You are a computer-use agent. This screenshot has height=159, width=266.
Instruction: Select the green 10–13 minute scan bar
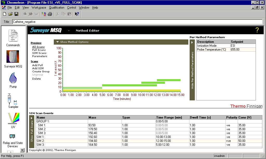(153, 83)
